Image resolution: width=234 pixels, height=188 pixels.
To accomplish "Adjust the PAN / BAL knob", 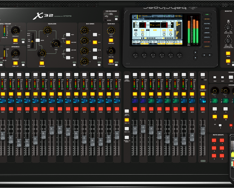I will tap(111, 51).
